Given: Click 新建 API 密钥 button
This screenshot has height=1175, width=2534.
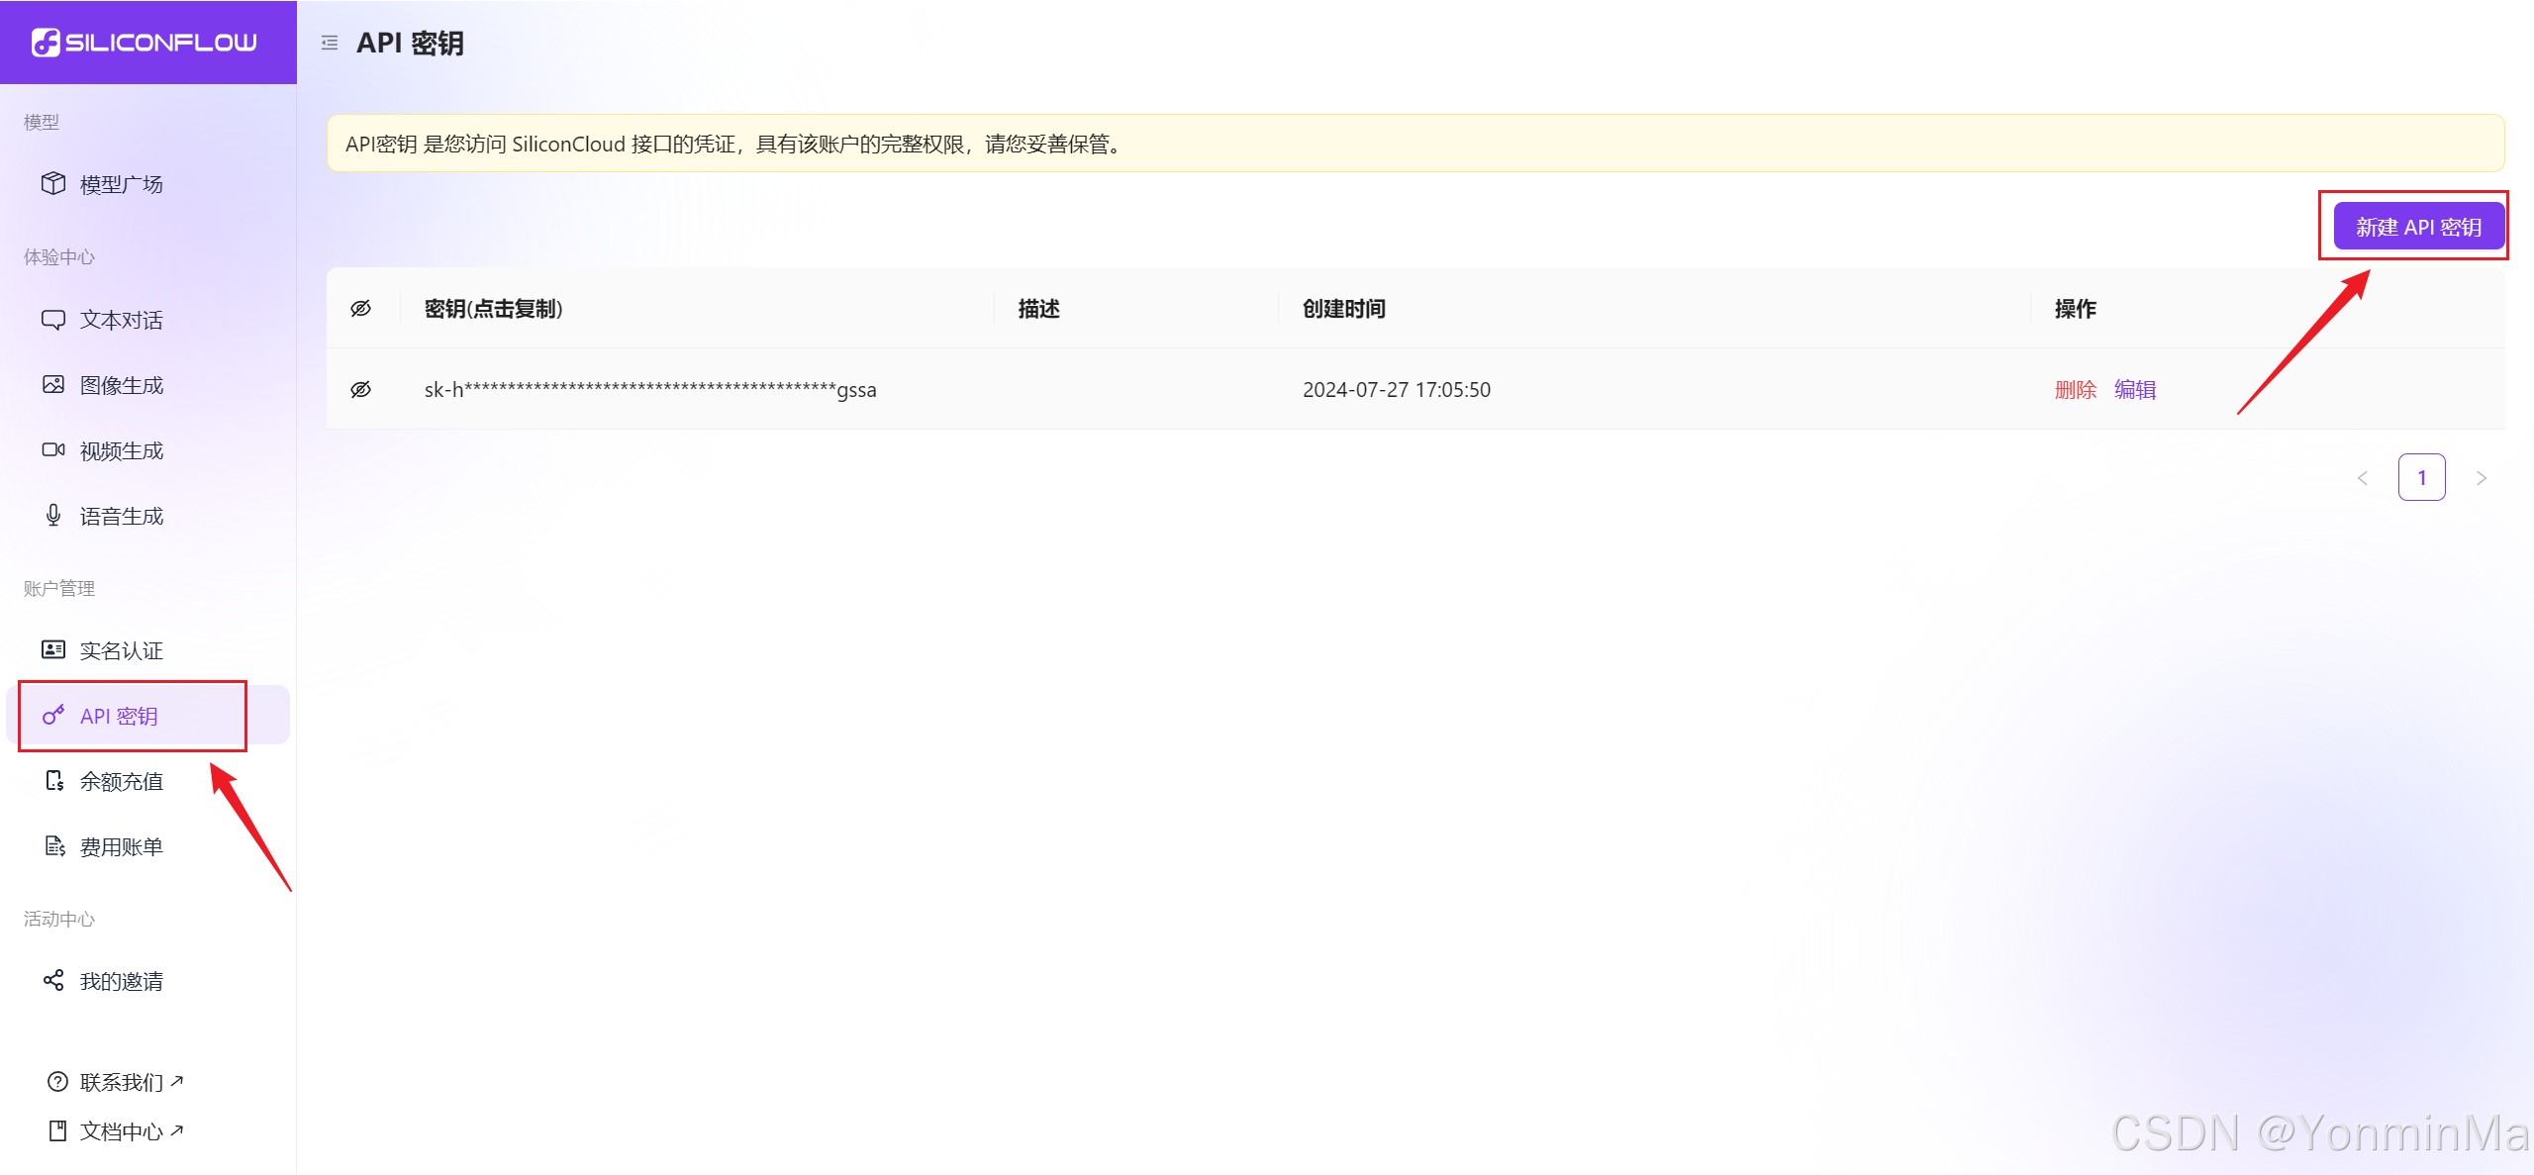Looking at the screenshot, I should [2417, 227].
